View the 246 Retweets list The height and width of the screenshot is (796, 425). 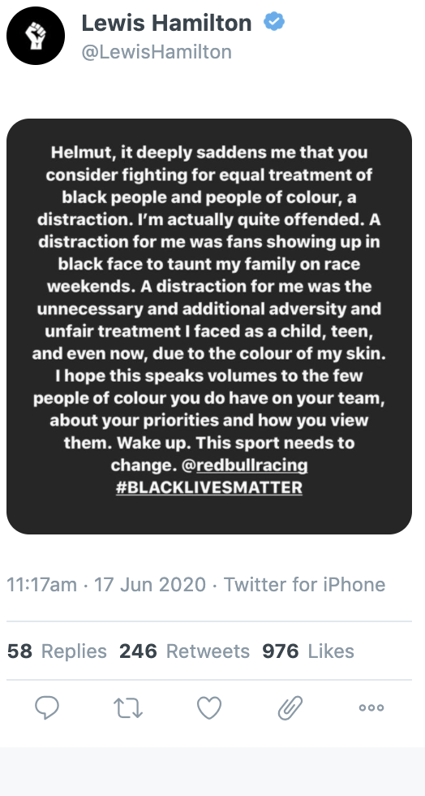click(x=184, y=651)
